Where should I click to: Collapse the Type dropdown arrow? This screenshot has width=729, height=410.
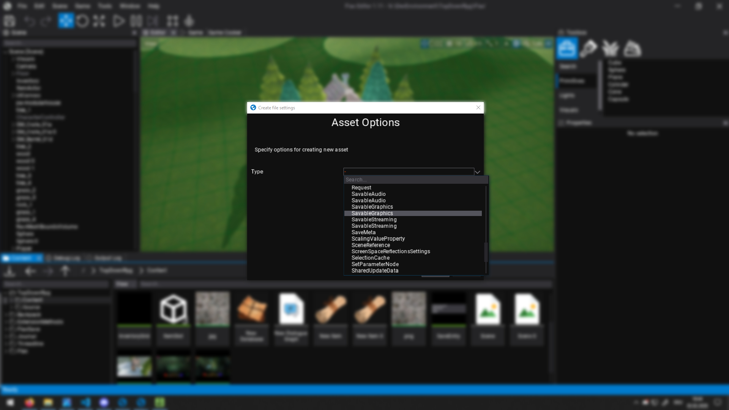tap(477, 172)
